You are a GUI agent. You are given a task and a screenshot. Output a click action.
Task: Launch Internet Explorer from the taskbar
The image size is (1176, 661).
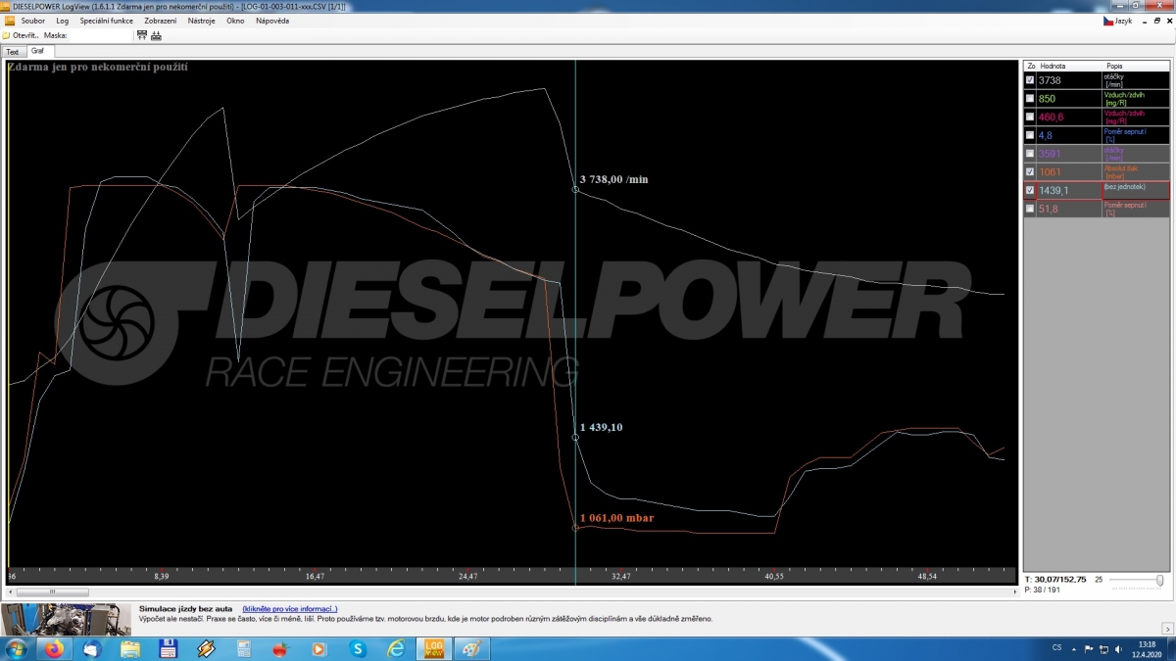[396, 648]
